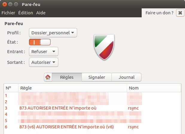Sort by the Règle column header
This screenshot has width=185, height=134.
click(73, 88)
